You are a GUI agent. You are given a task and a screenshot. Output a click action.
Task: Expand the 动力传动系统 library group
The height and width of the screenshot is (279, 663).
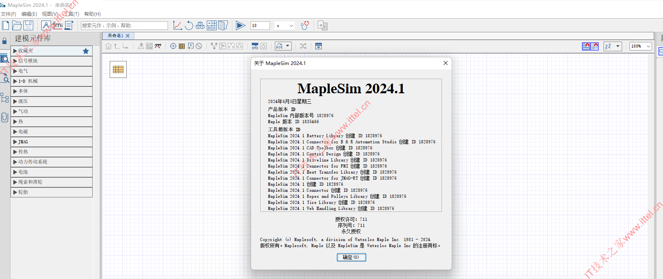point(51,162)
